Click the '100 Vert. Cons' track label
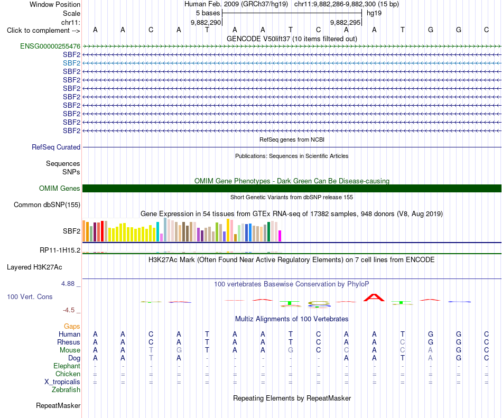This screenshot has height=418, width=502. [30, 296]
